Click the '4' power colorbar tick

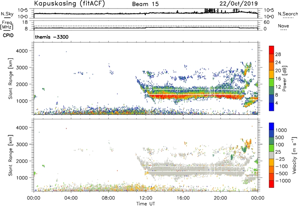[276, 103]
